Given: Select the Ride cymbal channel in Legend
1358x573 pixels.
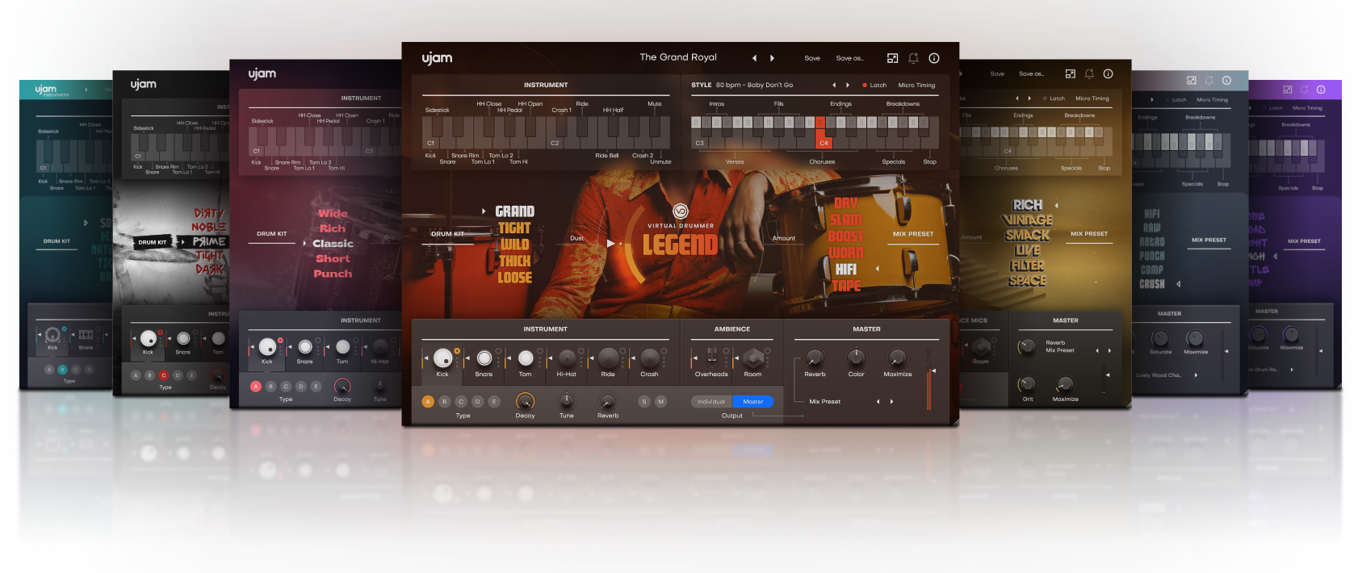Looking at the screenshot, I should [x=608, y=358].
